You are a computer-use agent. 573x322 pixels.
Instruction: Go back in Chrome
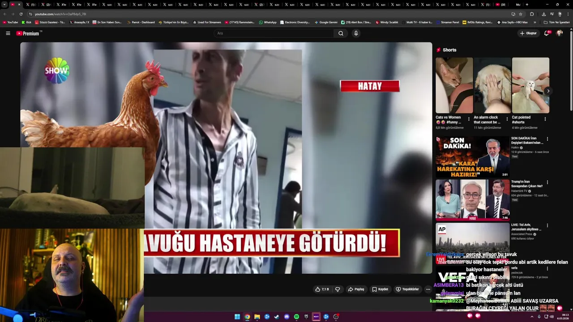click(5, 14)
